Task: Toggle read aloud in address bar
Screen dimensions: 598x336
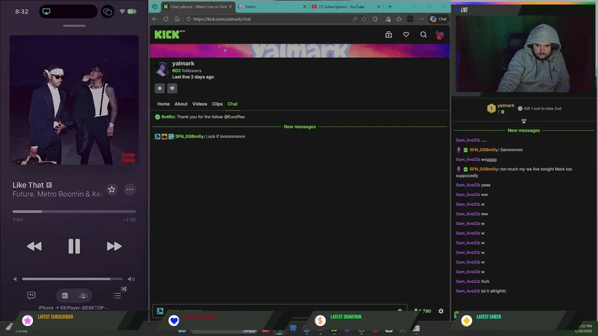Action: tap(355, 19)
